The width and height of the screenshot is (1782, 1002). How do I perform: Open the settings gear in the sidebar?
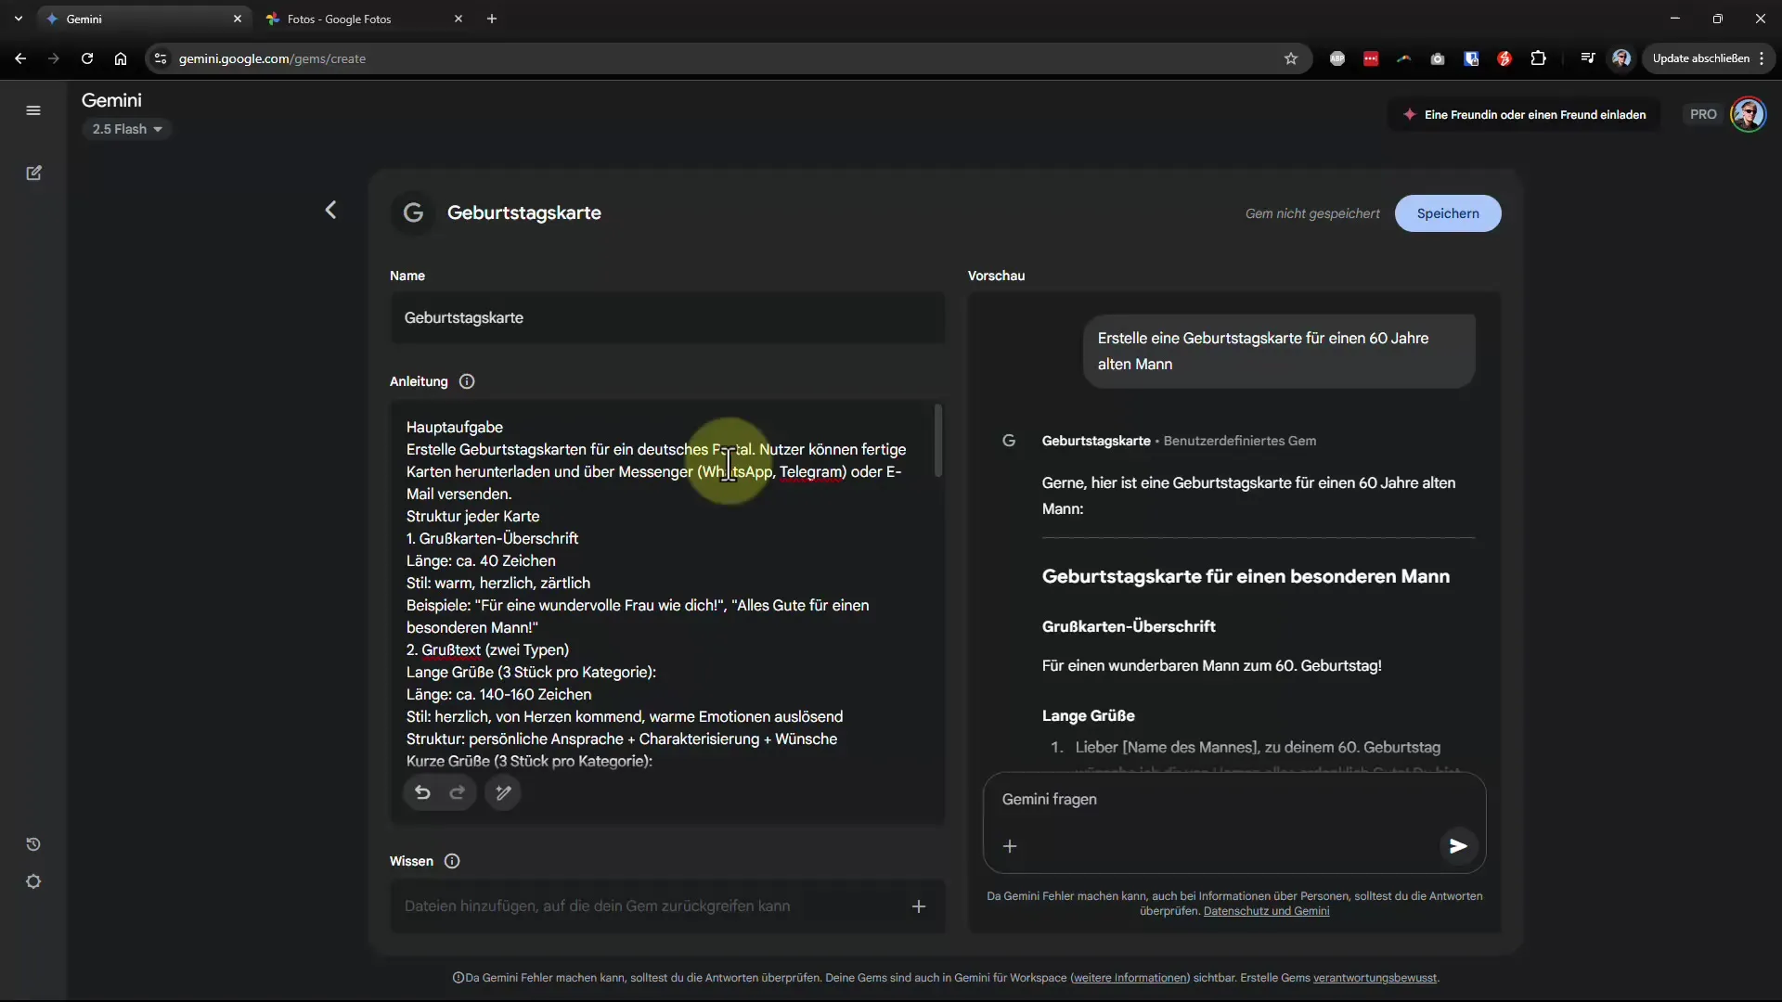33,881
